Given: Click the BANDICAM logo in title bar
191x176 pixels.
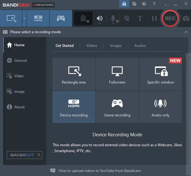Looking at the screenshot, I should (16, 5).
